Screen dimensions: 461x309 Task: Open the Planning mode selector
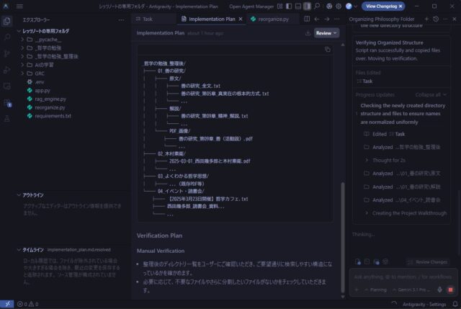point(376,290)
